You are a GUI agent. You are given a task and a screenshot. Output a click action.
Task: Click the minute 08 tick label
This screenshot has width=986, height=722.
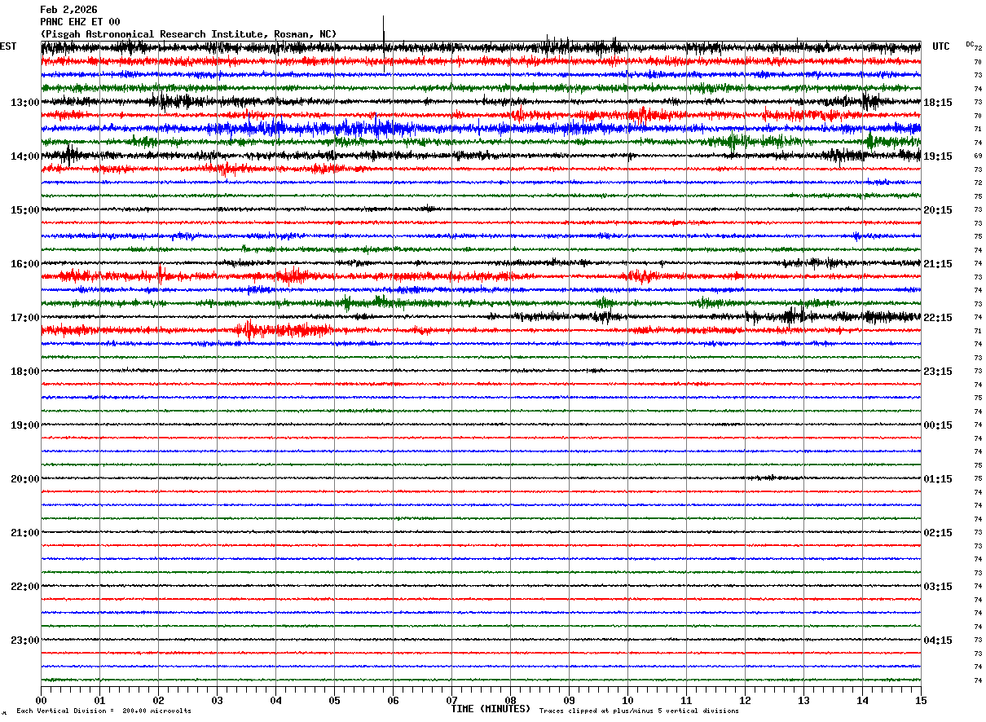pos(510,700)
